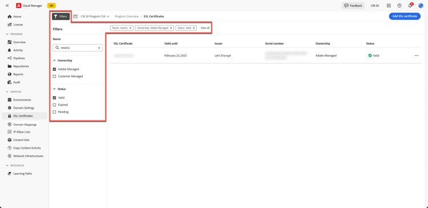
Task: Go to Domain Mappings in the sidebar
Action: point(25,125)
